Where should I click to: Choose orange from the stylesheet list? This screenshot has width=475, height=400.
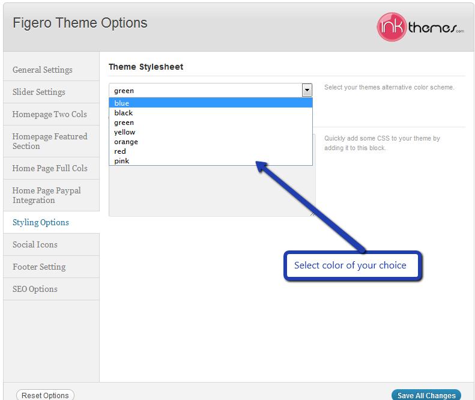coord(211,142)
